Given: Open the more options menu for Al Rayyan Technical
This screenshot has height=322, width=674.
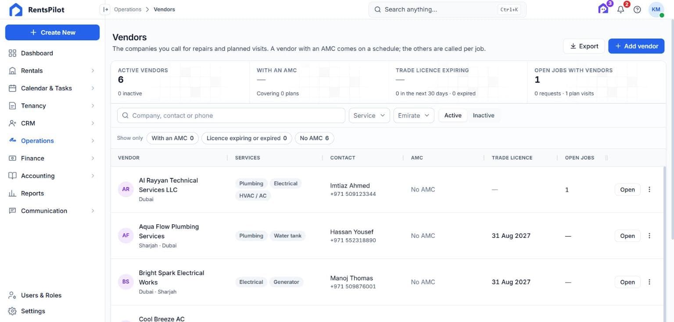Looking at the screenshot, I should (649, 190).
